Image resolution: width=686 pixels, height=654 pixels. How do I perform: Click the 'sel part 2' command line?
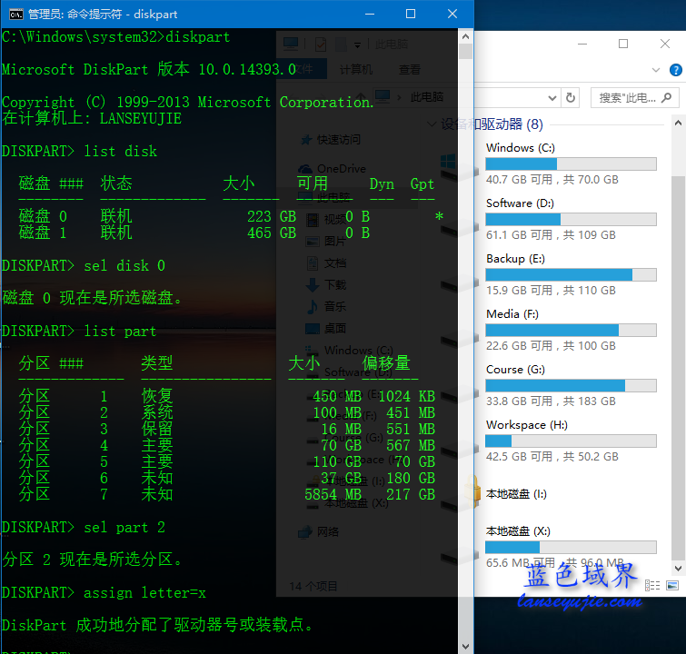coord(83,528)
